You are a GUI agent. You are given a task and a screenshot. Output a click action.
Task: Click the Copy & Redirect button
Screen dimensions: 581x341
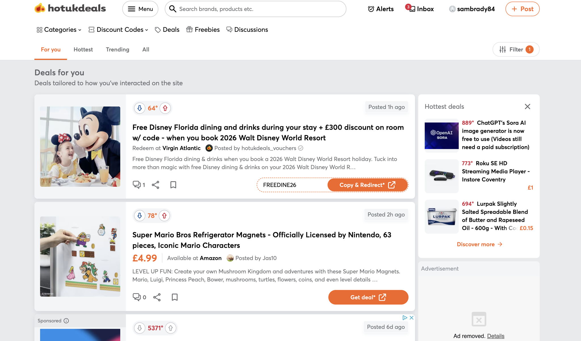367,185
